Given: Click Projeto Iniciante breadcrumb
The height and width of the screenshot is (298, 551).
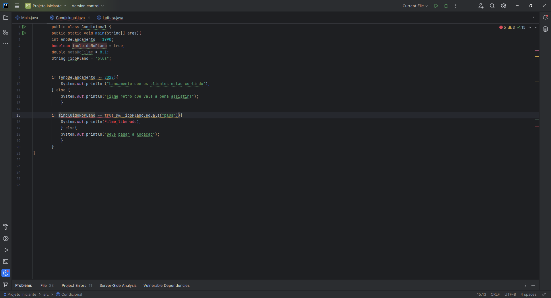Looking at the screenshot, I should 20,295.
